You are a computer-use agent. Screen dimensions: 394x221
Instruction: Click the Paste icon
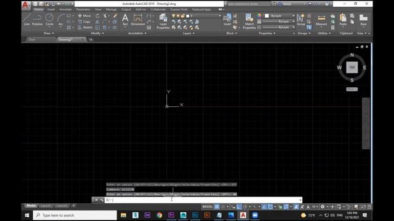click(343, 20)
